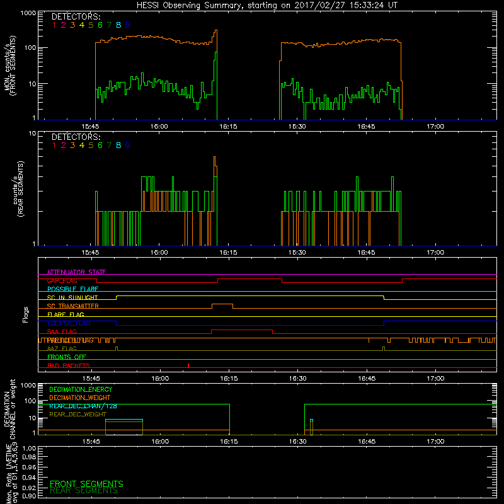Select green detector 6 in front segments legend
Viewport: 504px width, 504px height.
[100, 25]
